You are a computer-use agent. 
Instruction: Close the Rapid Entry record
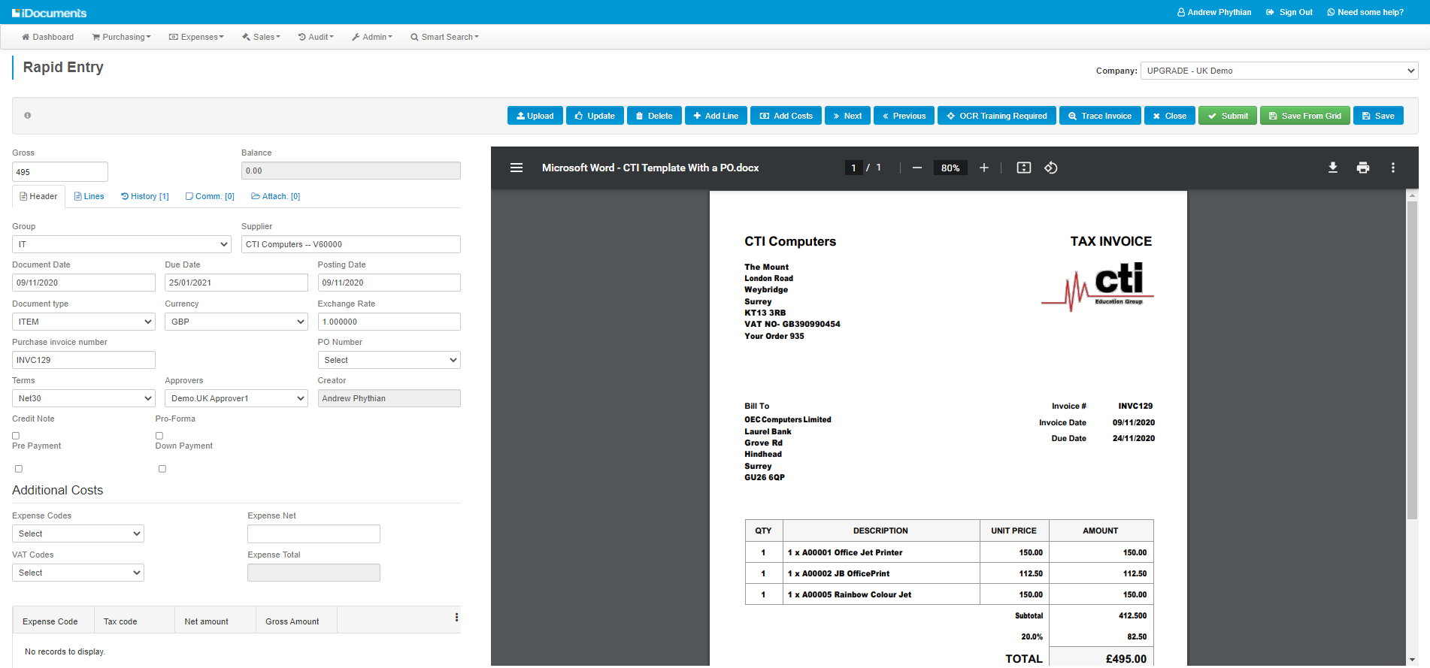coord(1170,116)
